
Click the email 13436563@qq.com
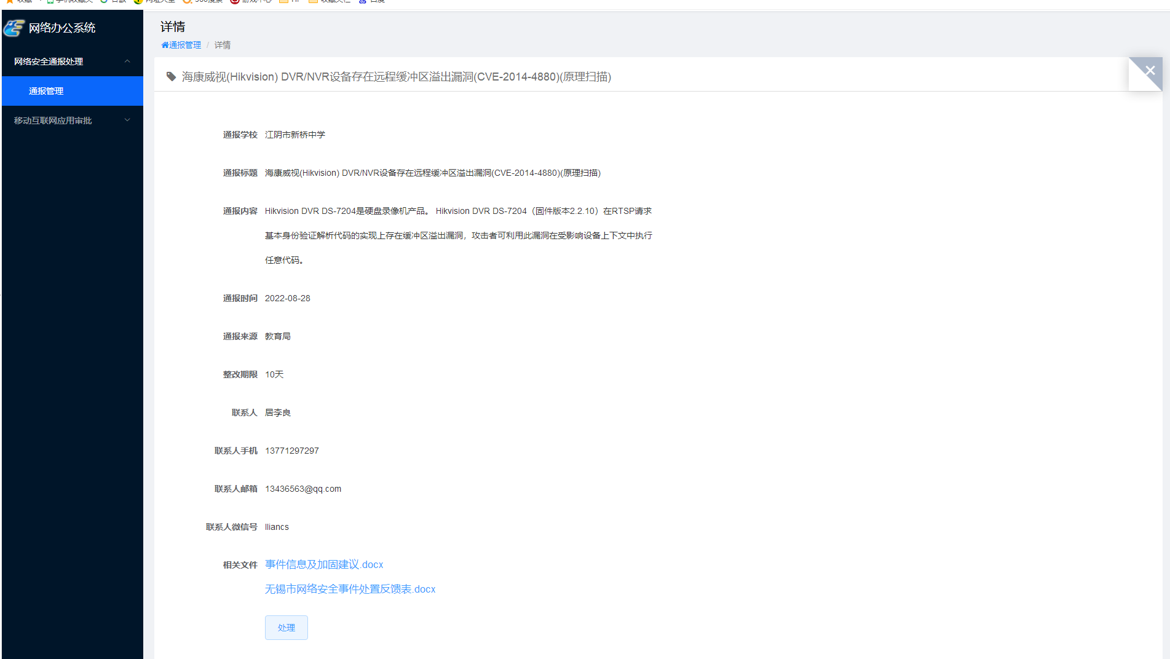click(303, 489)
